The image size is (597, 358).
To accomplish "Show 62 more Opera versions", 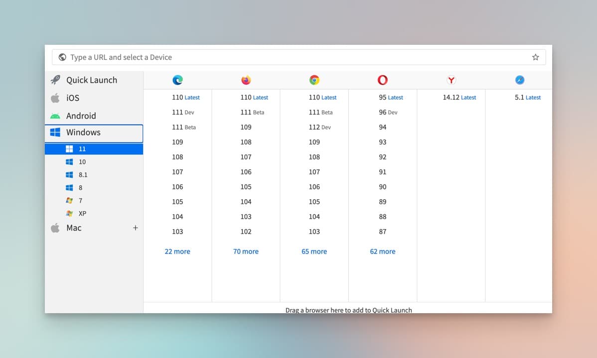I will coord(383,251).
